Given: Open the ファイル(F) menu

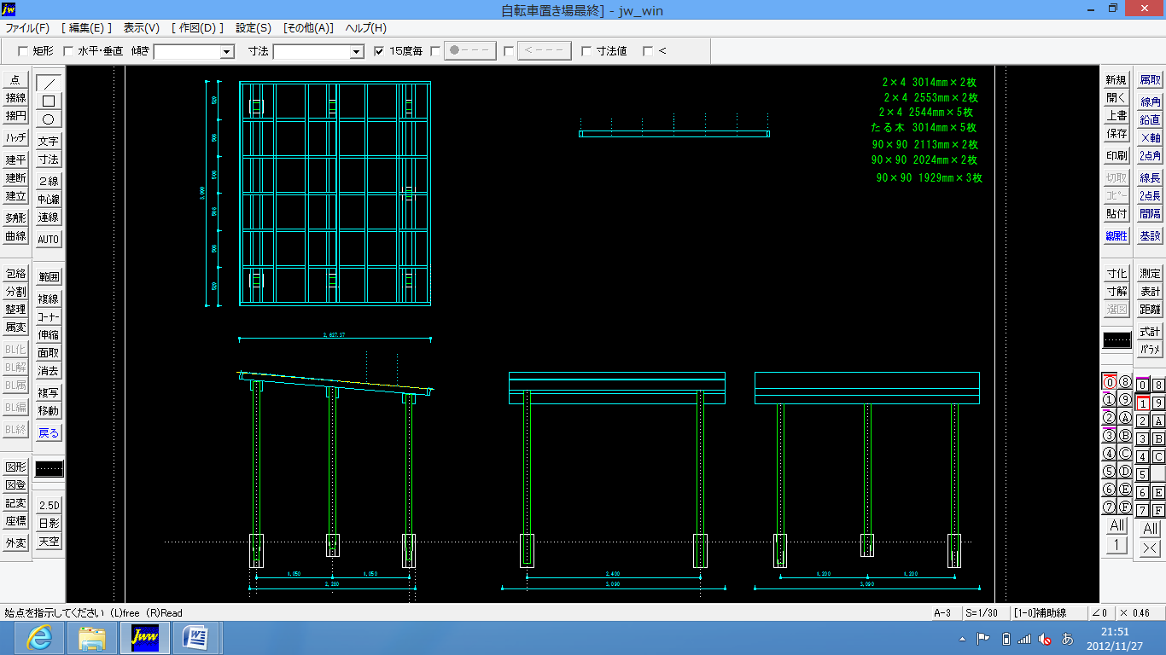Looking at the screenshot, I should coord(27,28).
